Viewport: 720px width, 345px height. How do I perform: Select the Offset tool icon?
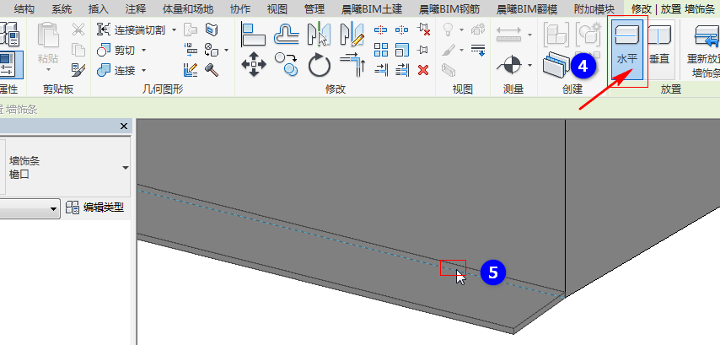tap(287, 34)
